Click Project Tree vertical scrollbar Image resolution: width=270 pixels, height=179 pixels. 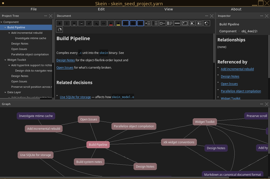point(53,41)
